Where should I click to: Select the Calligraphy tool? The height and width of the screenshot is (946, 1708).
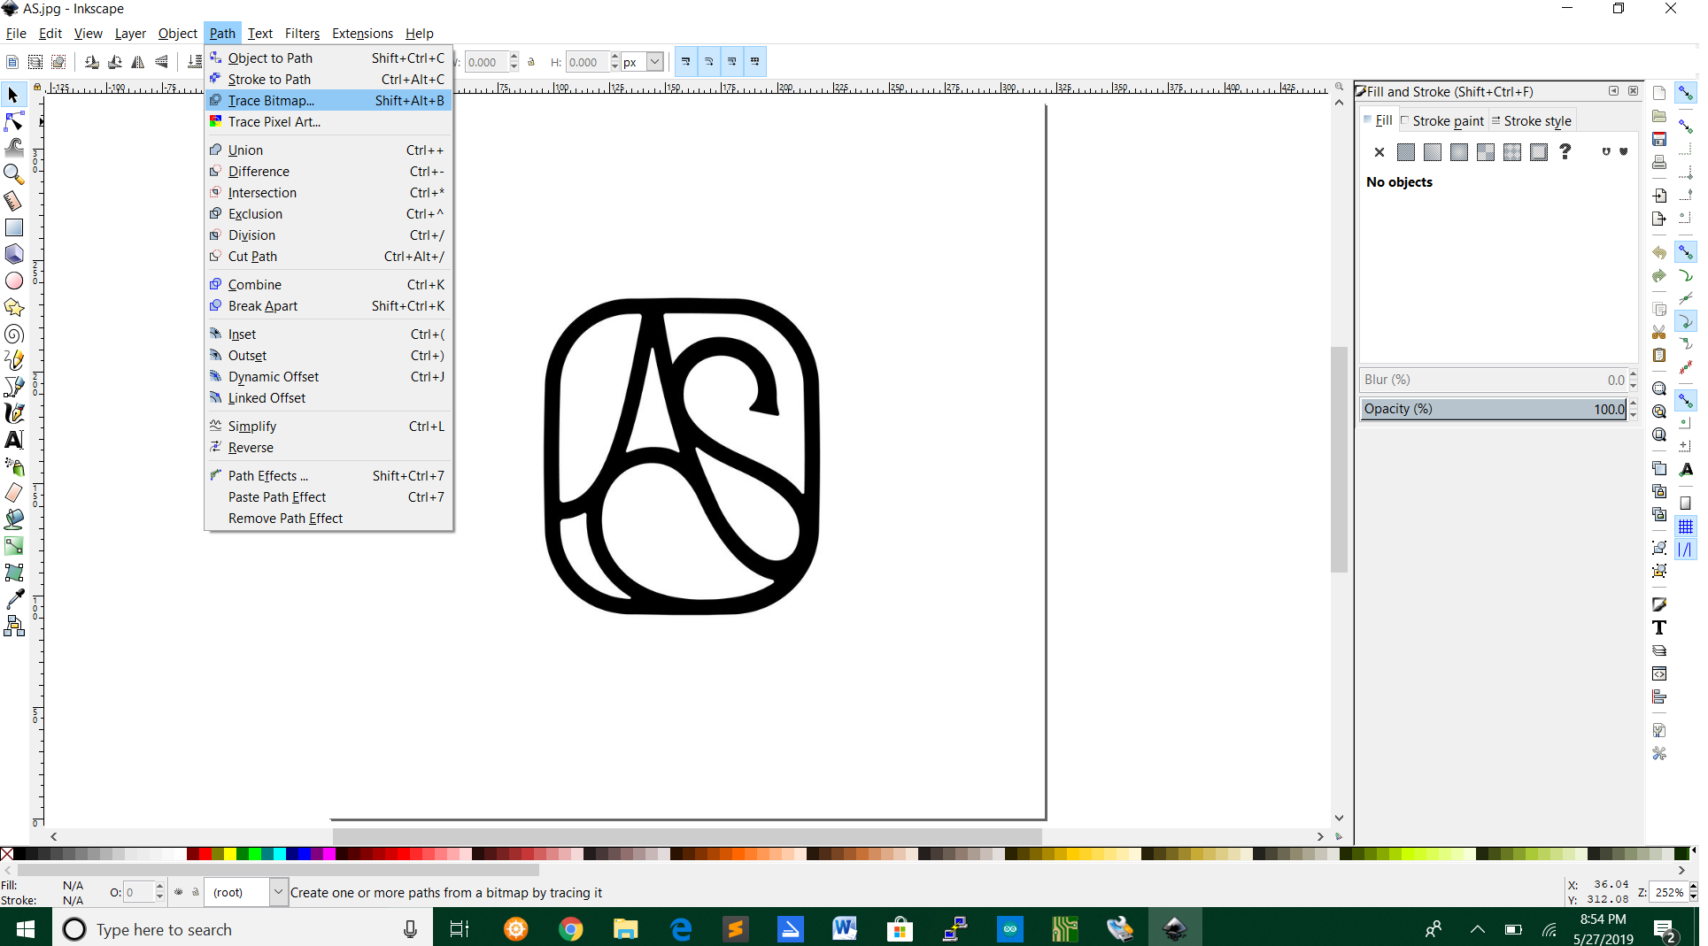(13, 413)
